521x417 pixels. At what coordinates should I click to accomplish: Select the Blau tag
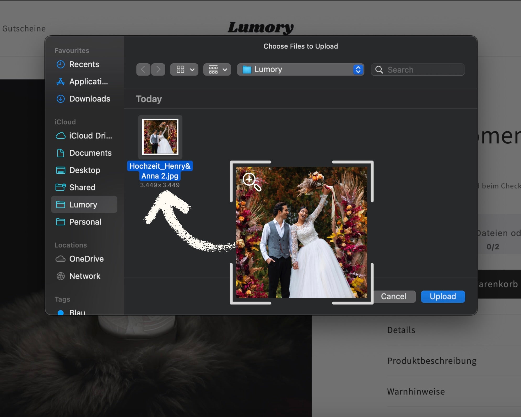pyautogui.click(x=77, y=312)
